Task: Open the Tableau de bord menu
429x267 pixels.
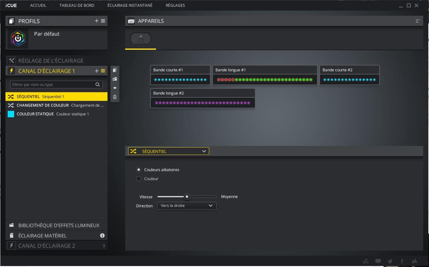Action: (x=77, y=5)
